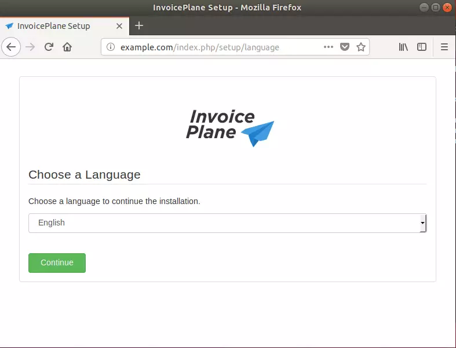Click the address bar URL

pos(200,47)
